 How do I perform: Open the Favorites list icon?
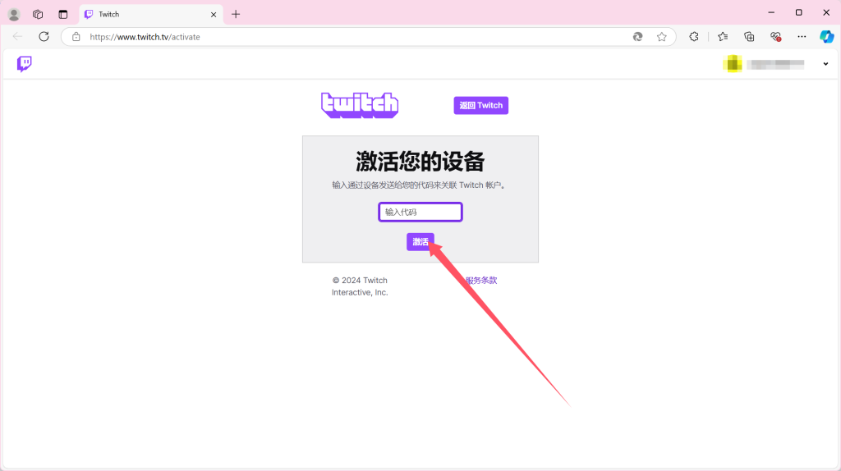(x=723, y=37)
